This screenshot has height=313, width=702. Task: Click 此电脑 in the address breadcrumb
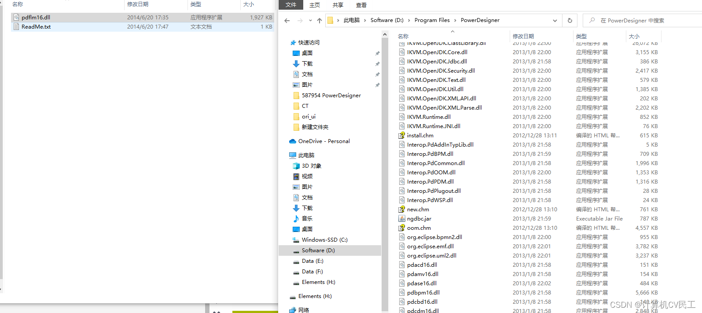tap(352, 20)
